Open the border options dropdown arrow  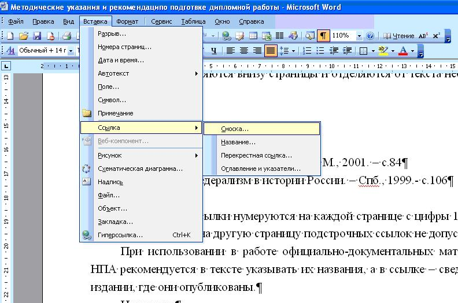373,51
